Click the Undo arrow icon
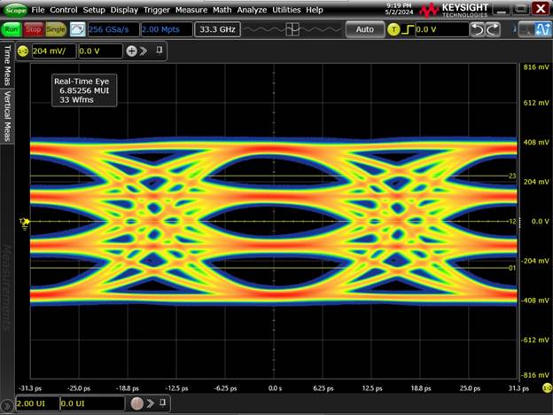The image size is (553, 415). 478,29
